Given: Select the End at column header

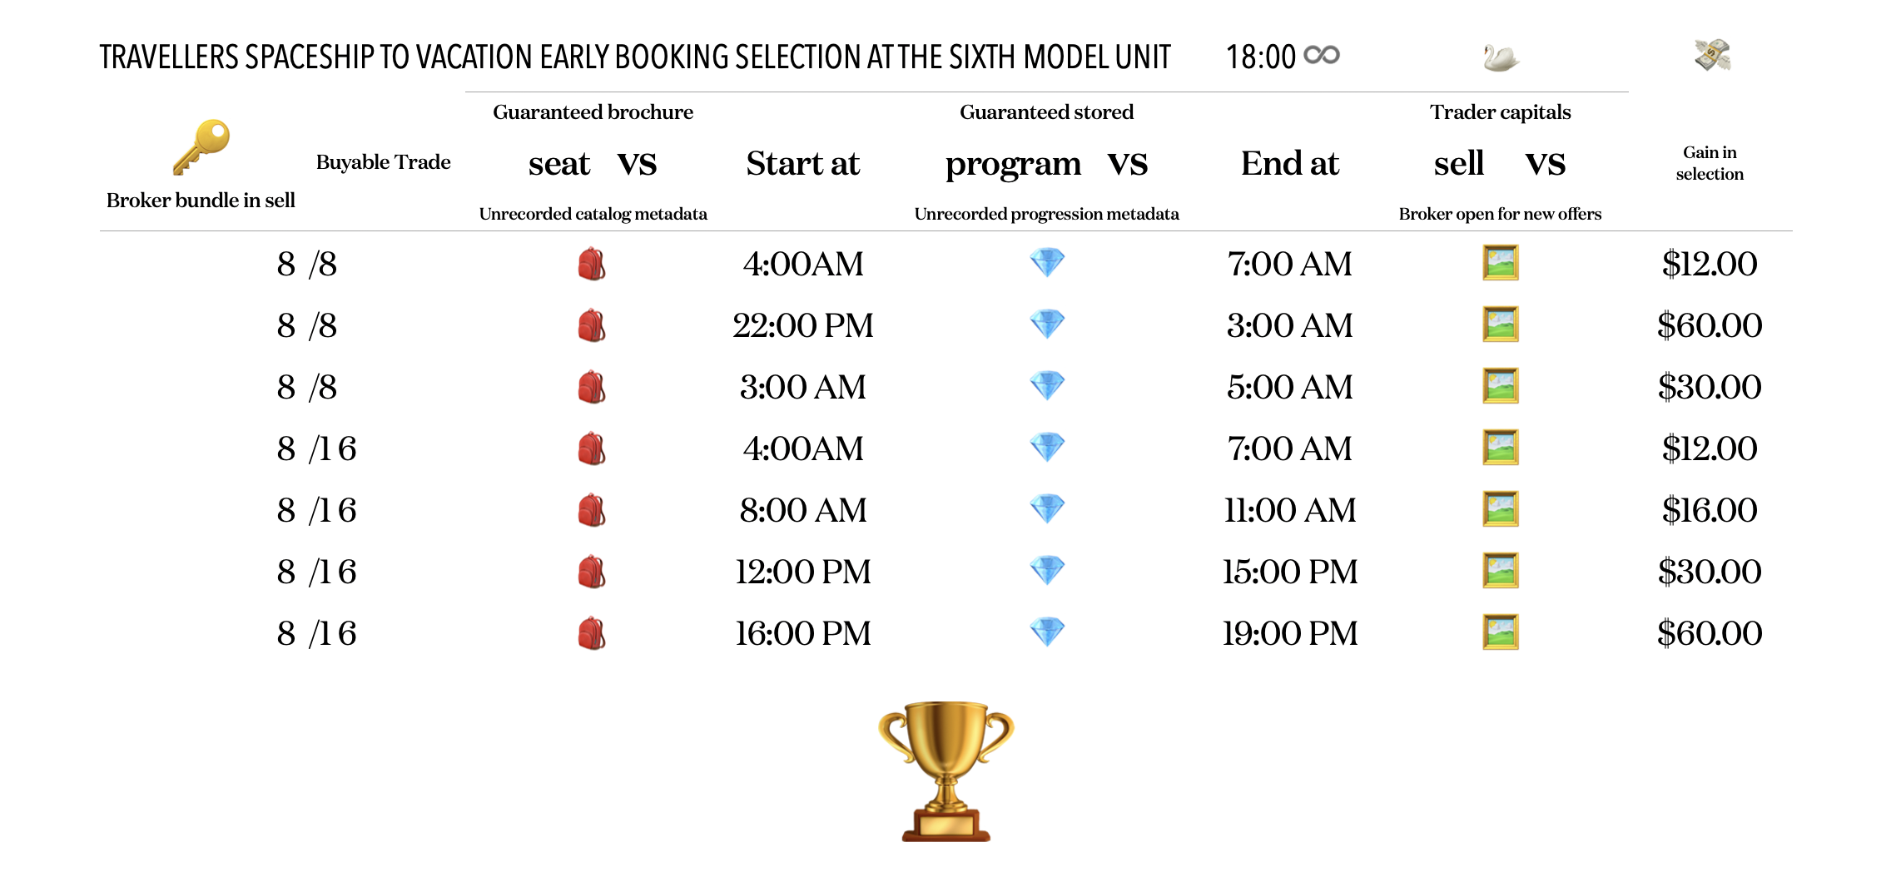Looking at the screenshot, I should click(x=1289, y=163).
